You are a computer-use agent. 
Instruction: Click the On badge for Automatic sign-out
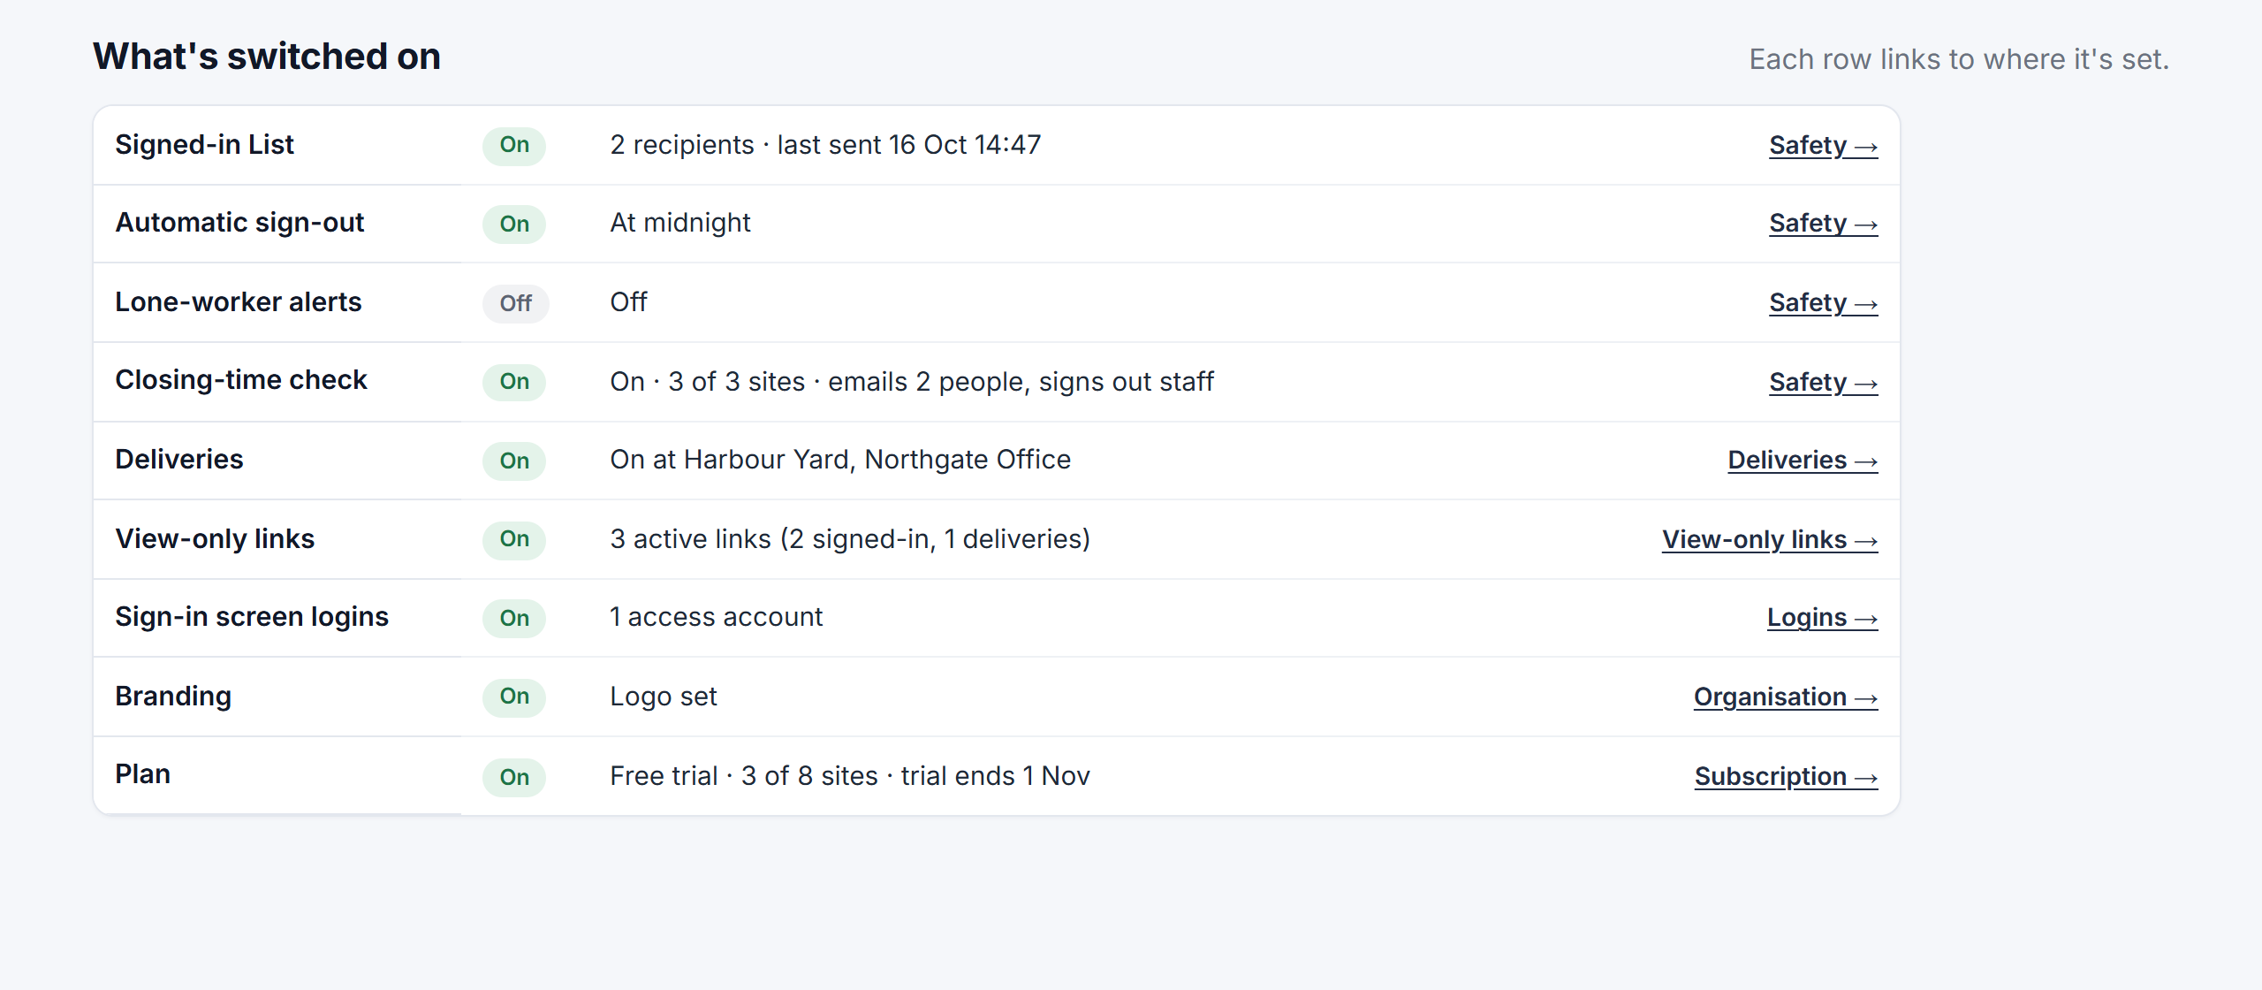pos(514,224)
